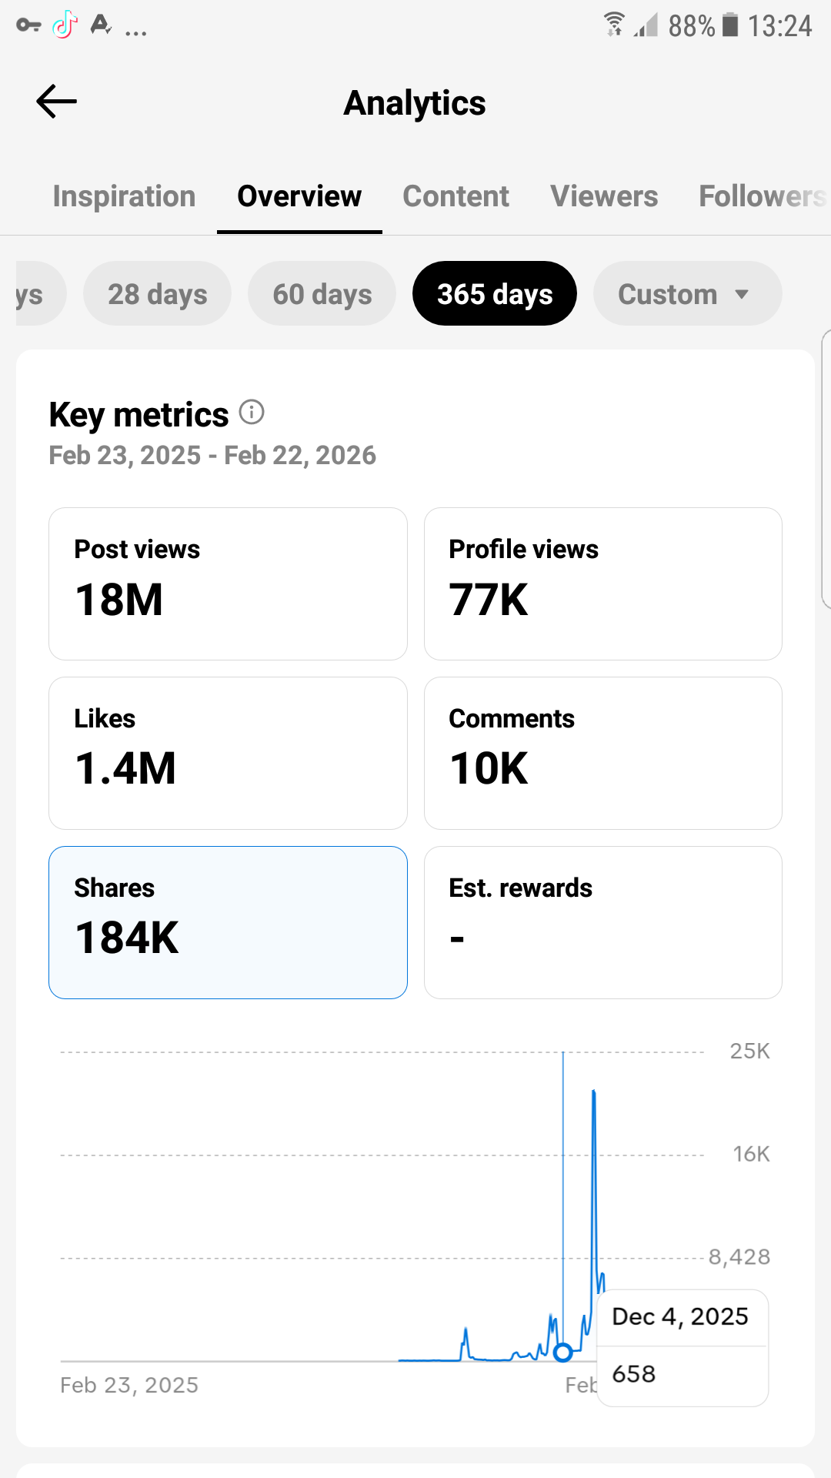Screen dimensions: 831x1478
Task: Tap the Est. rewards card
Action: click(602, 922)
